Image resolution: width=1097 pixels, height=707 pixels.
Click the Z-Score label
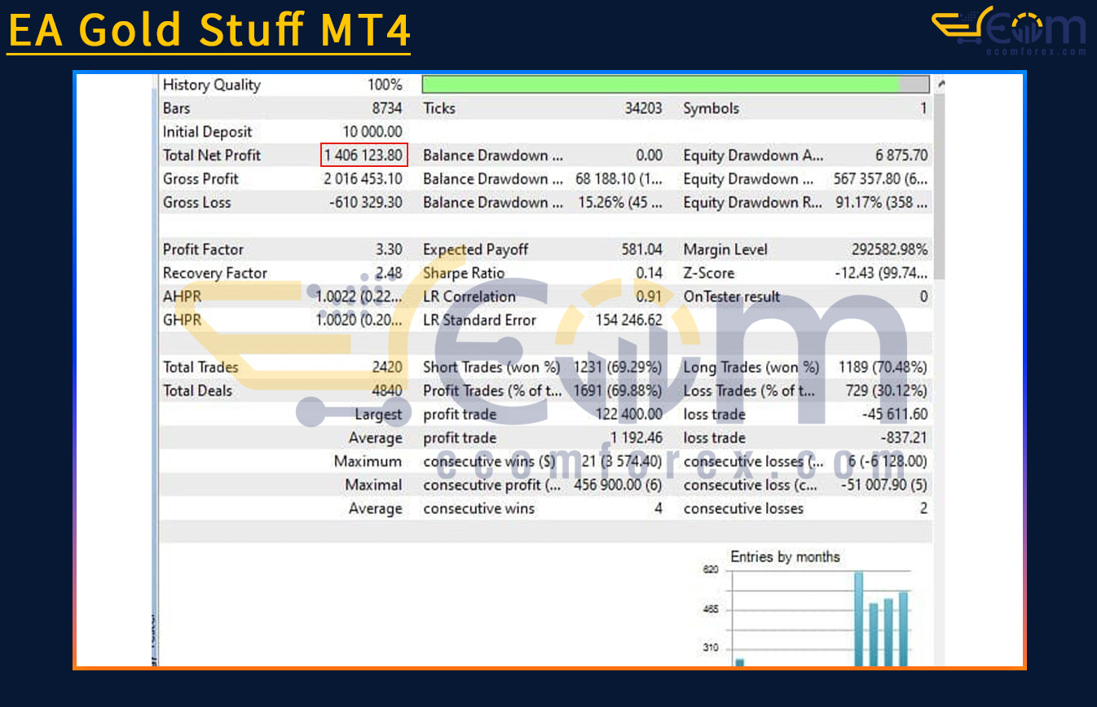point(708,274)
